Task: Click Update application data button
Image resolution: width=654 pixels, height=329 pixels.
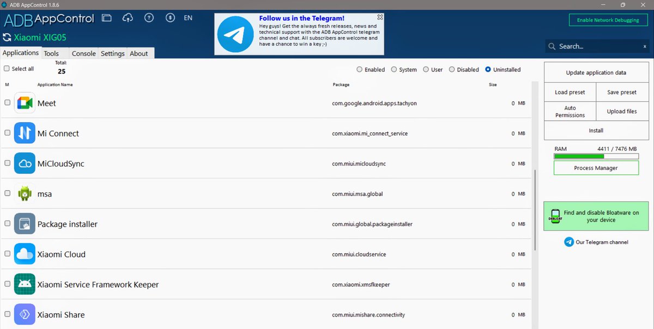Action: pos(596,72)
